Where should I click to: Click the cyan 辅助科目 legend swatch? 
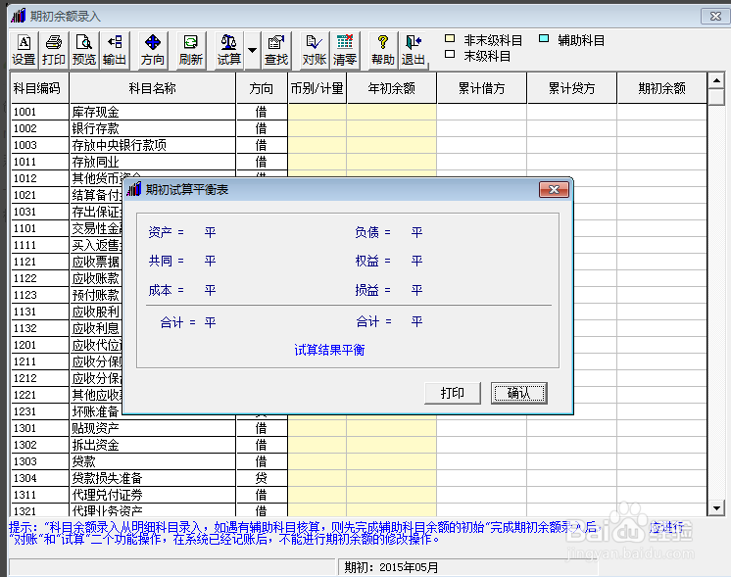[545, 40]
